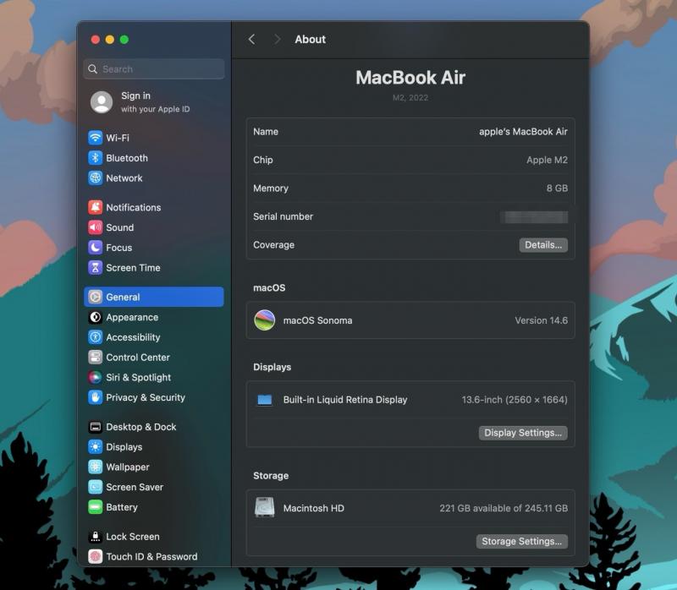This screenshot has height=590, width=677.
Task: Click the 8 GB memory value
Action: pyautogui.click(x=557, y=188)
